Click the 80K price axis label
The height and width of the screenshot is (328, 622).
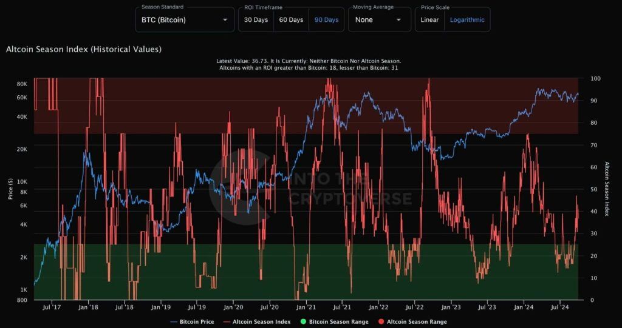click(22, 84)
